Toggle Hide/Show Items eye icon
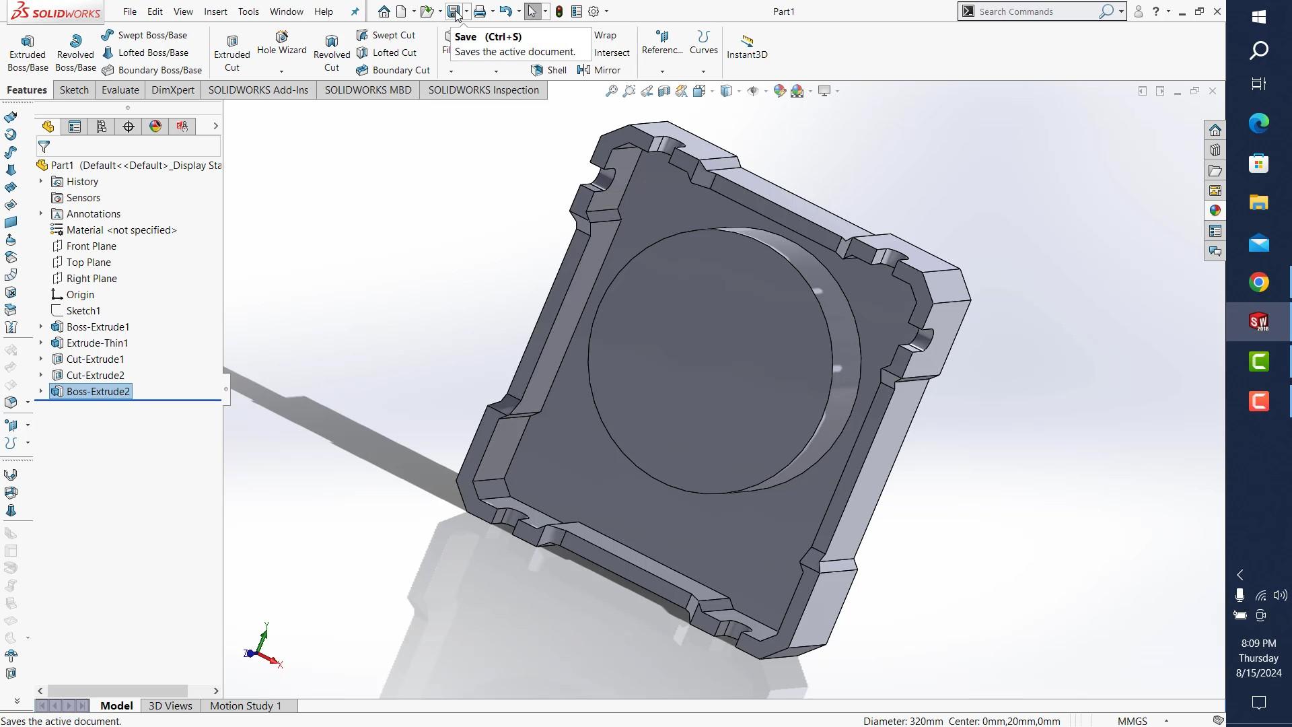Viewport: 1292px width, 727px height. [x=753, y=91]
